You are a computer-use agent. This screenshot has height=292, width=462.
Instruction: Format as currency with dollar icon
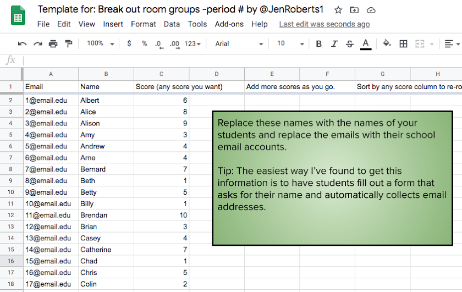pos(129,43)
